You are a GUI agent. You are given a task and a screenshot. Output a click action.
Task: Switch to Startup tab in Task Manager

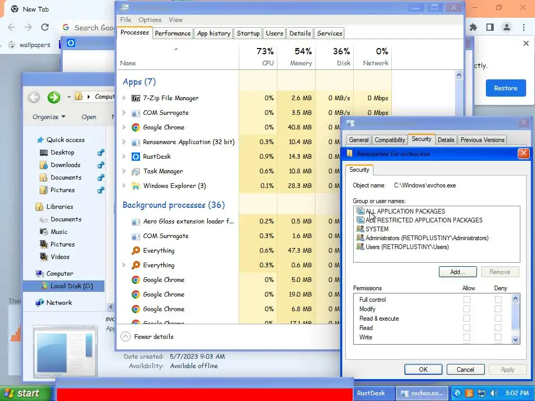point(248,33)
